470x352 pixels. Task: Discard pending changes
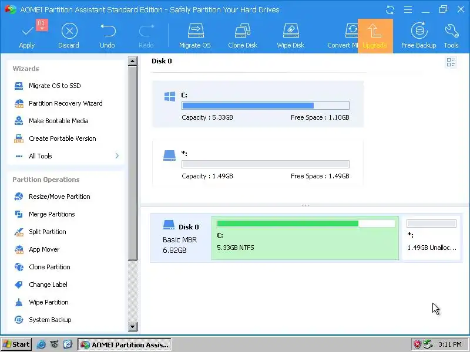click(69, 36)
